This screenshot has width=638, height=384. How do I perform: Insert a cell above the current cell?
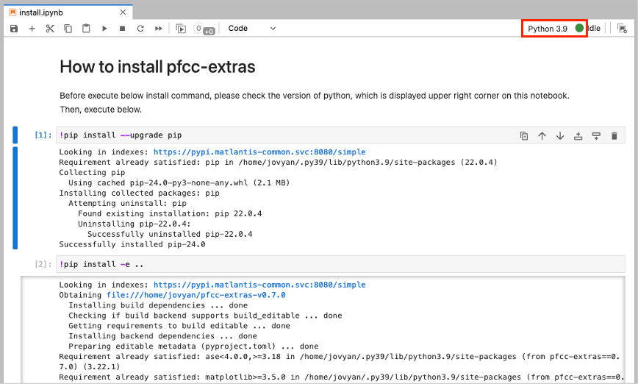pos(578,135)
